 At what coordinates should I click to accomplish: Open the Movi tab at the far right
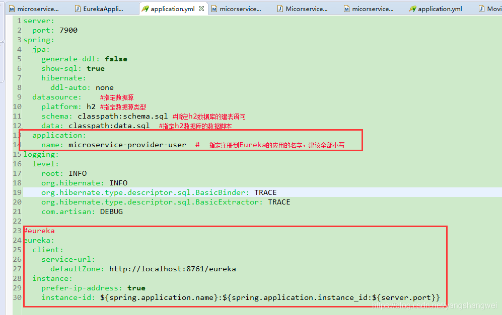click(x=493, y=9)
